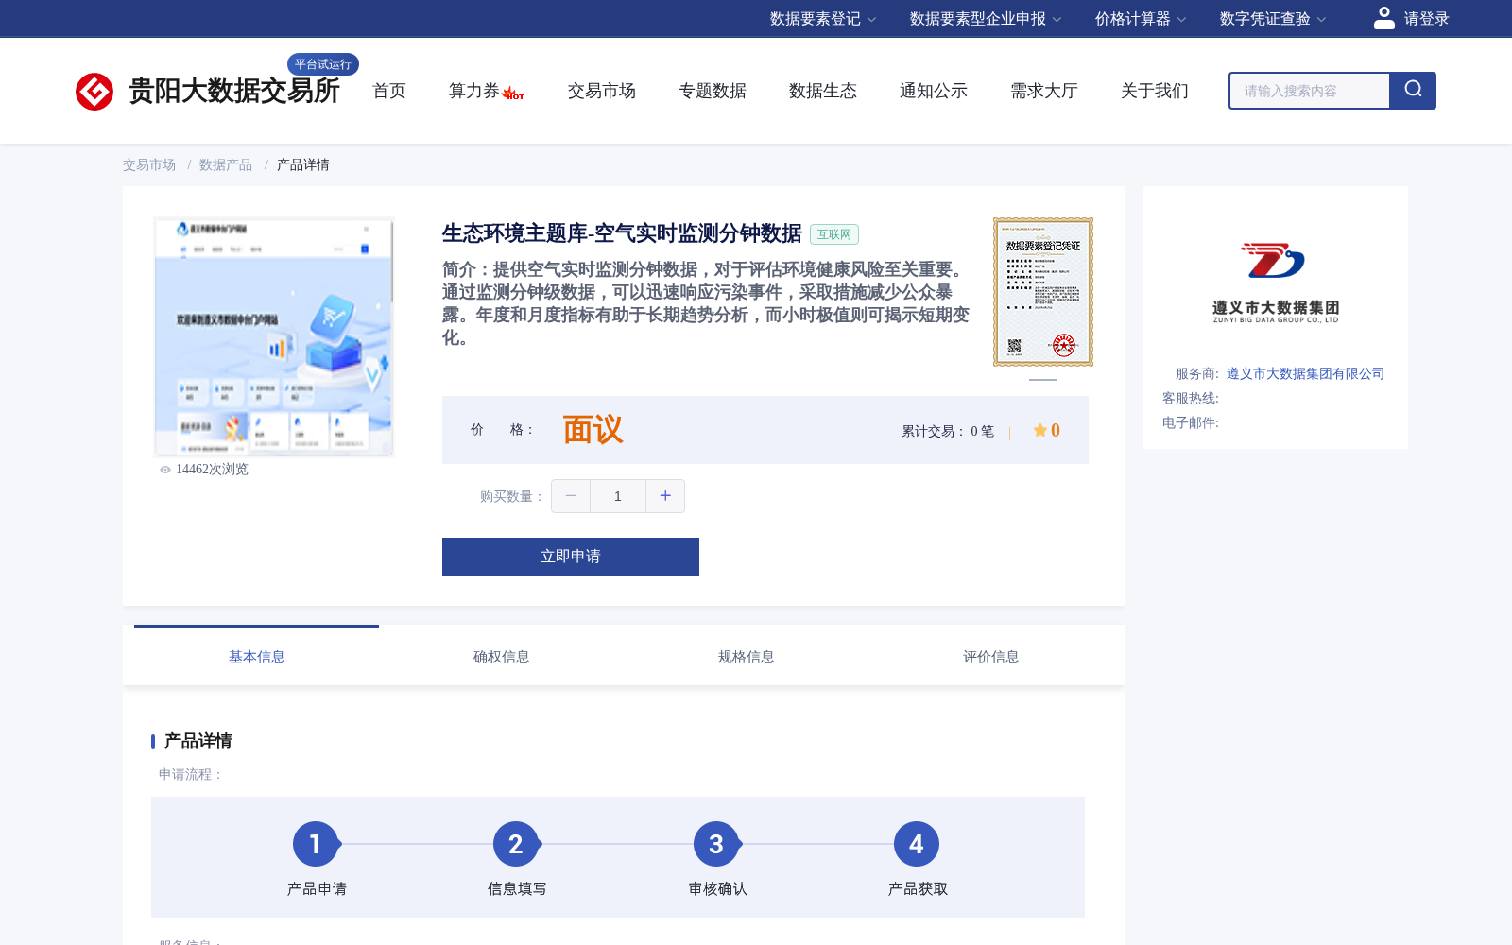
Task: Open the 专题数据 navigation item
Action: coord(713,91)
